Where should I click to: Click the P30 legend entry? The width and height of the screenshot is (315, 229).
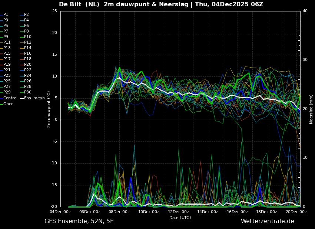[x=26, y=92]
